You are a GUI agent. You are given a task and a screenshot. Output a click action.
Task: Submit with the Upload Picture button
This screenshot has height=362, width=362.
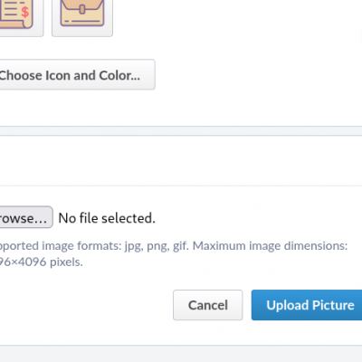point(307,305)
